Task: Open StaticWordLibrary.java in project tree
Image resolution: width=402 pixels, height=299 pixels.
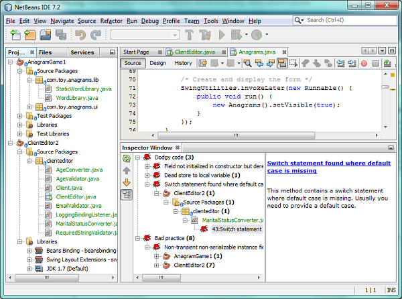Action: (x=84, y=89)
